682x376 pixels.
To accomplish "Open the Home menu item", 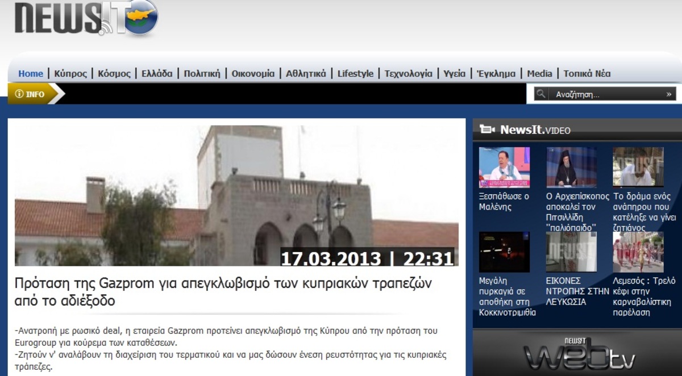I will tap(31, 73).
